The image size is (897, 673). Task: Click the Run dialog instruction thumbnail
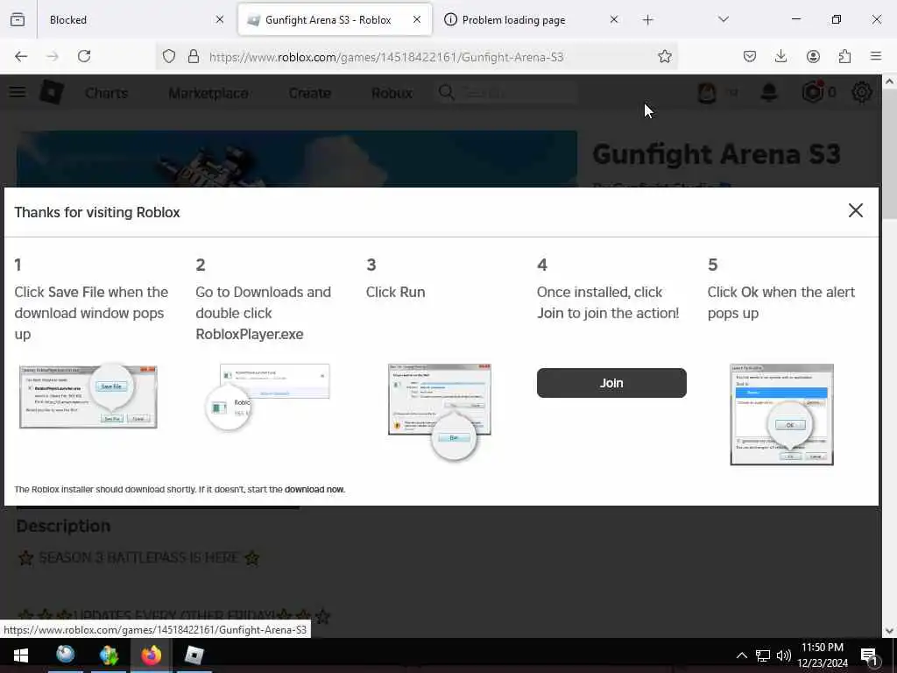[x=440, y=411]
